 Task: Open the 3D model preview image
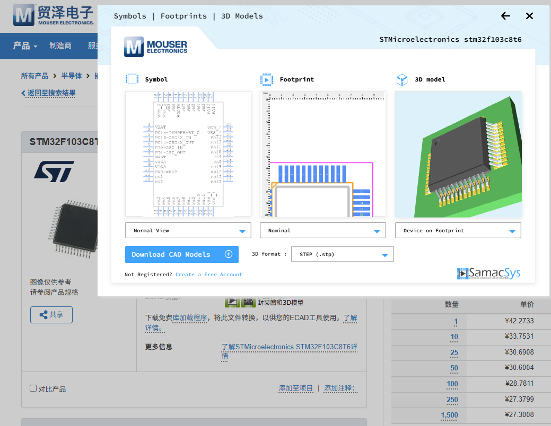coord(458,154)
